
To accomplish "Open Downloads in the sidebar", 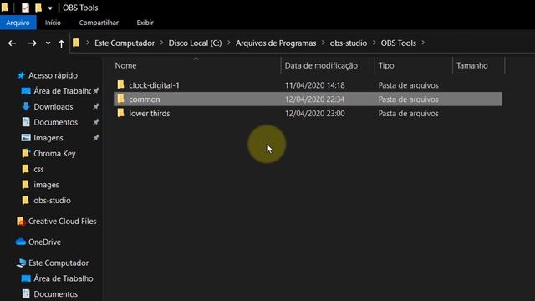I will 53,107.
